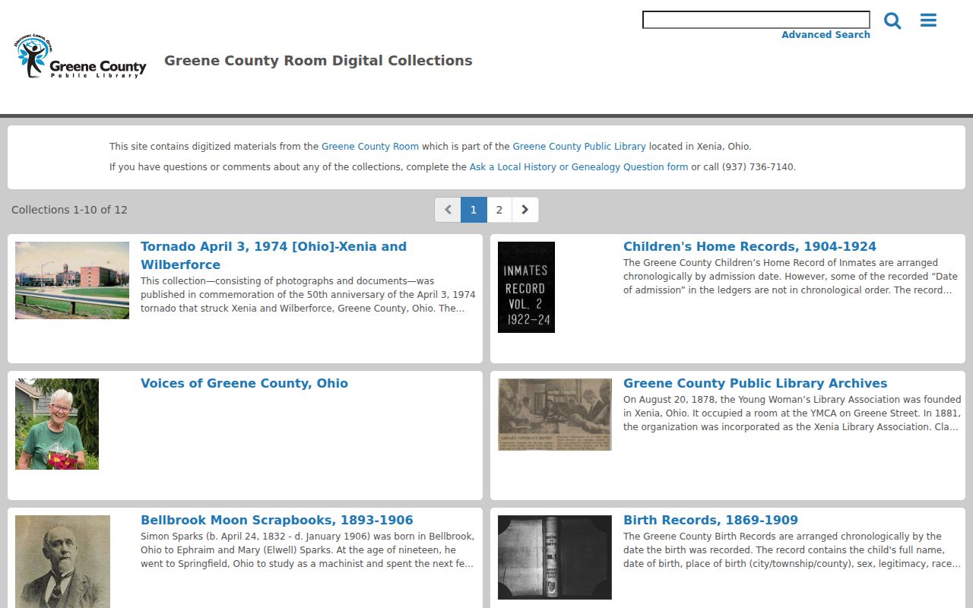Click the Tornado collection description text

point(308,295)
